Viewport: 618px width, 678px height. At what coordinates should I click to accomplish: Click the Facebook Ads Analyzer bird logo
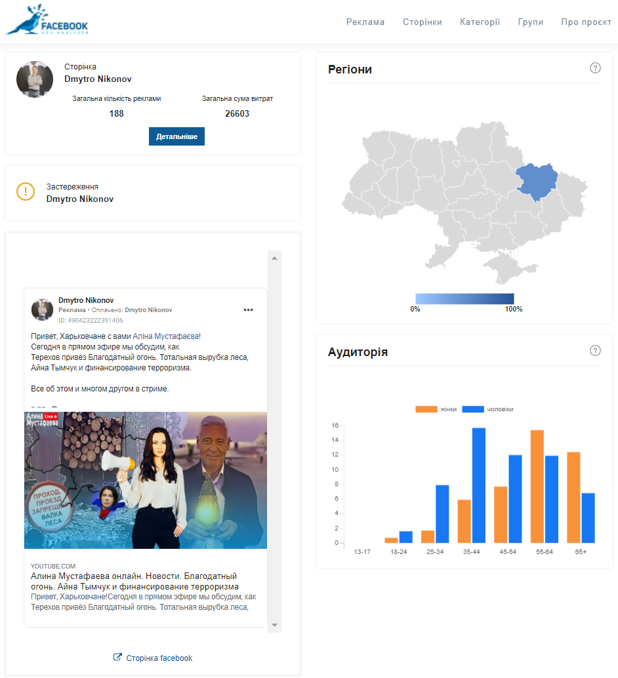pos(47,21)
